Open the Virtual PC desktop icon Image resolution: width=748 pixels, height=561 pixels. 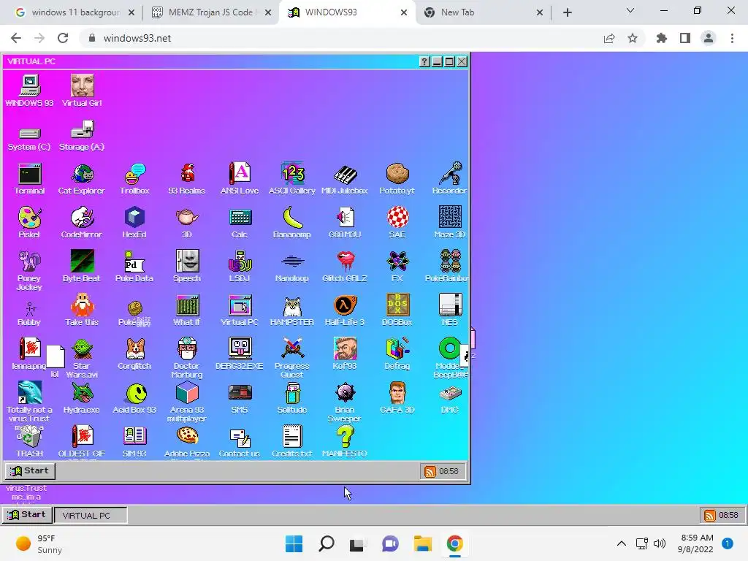point(240,310)
